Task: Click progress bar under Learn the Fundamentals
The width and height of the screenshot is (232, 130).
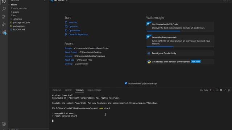Action: pos(180,47)
